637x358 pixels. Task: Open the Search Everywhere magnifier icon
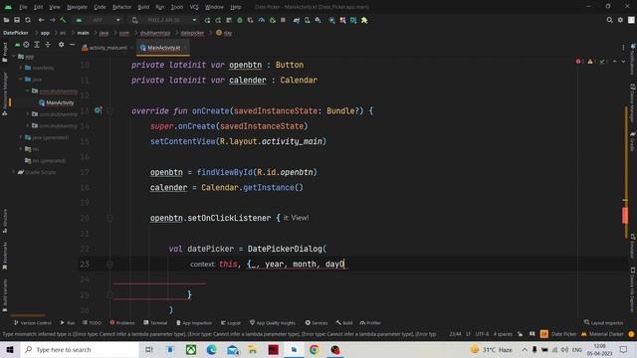[x=609, y=20]
